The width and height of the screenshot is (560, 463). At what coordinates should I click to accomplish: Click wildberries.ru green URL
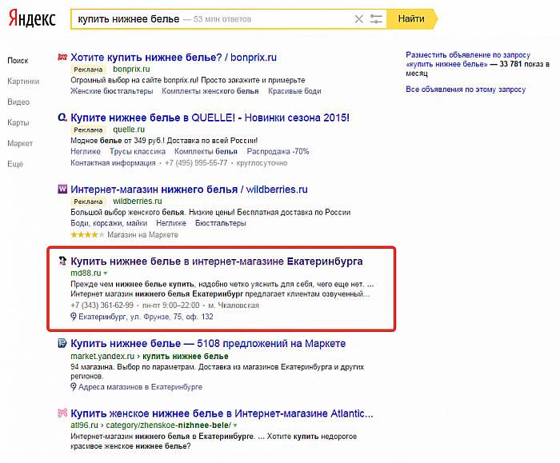[138, 201]
